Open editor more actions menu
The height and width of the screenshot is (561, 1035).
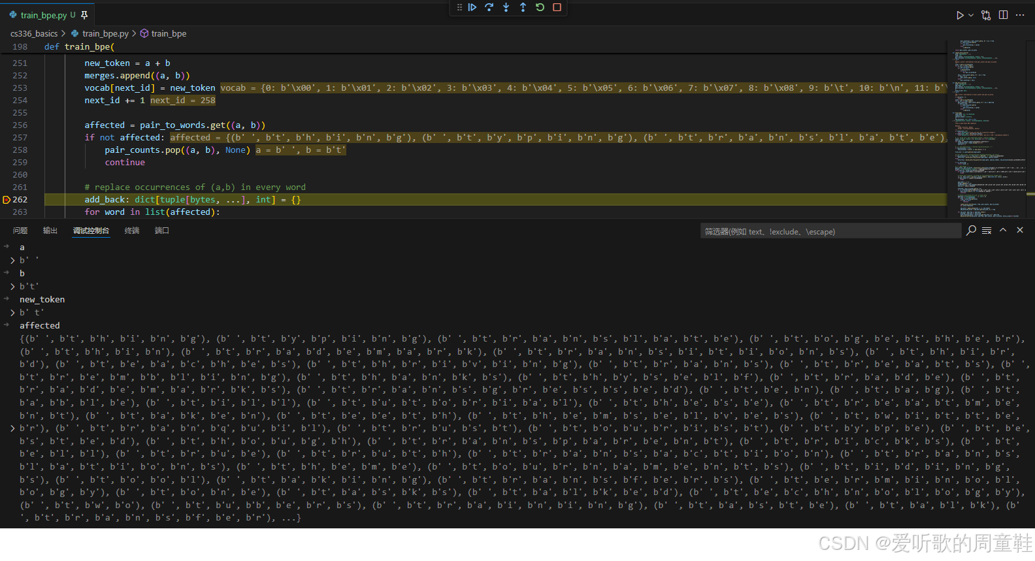coord(1020,15)
